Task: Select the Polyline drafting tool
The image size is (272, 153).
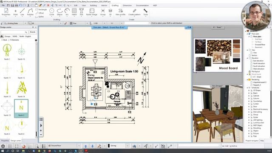Action: [30, 12]
